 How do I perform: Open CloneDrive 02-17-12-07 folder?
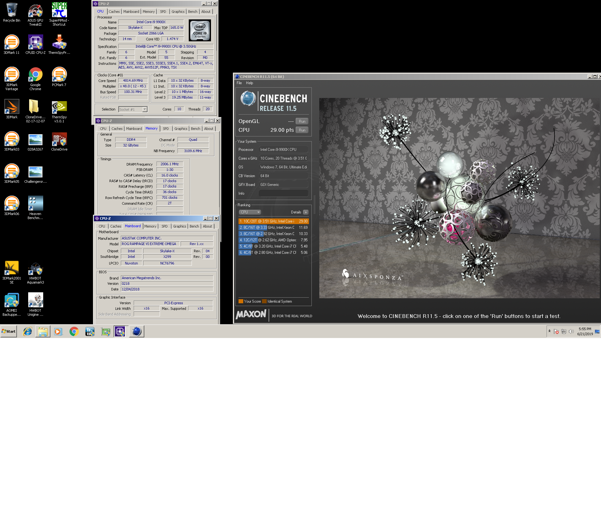pos(35,111)
